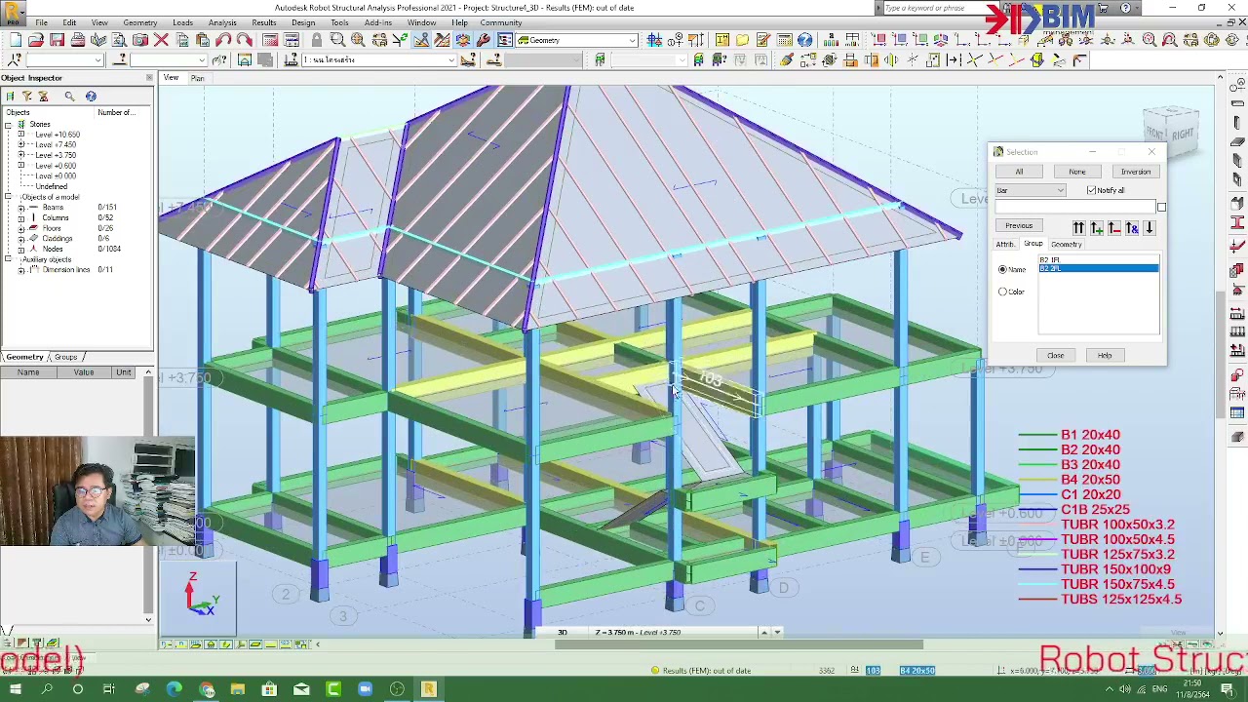1248x702 pixels.
Task: Click the selection list input field
Action: tap(1073, 207)
